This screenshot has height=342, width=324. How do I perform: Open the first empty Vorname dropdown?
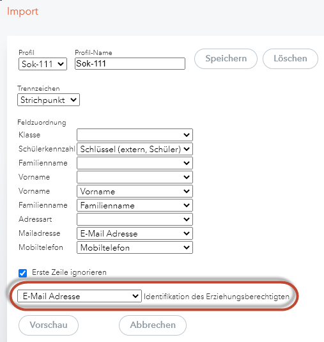coord(135,177)
